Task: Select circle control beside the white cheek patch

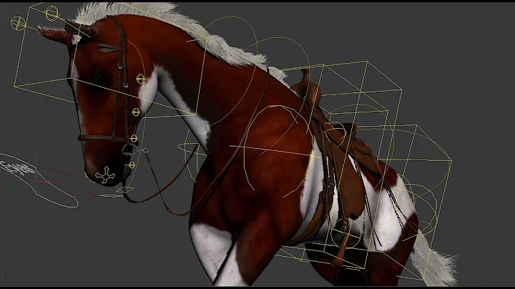Action: coord(141,79)
